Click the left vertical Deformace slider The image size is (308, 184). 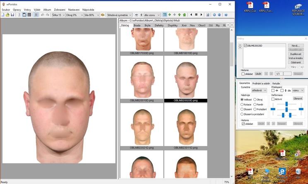[x=273, y=109]
